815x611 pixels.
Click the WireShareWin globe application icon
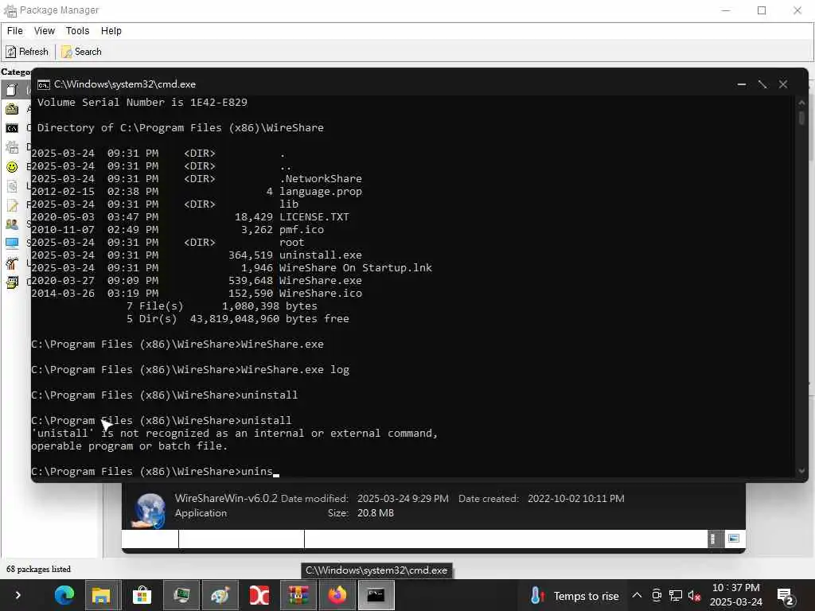point(149,510)
